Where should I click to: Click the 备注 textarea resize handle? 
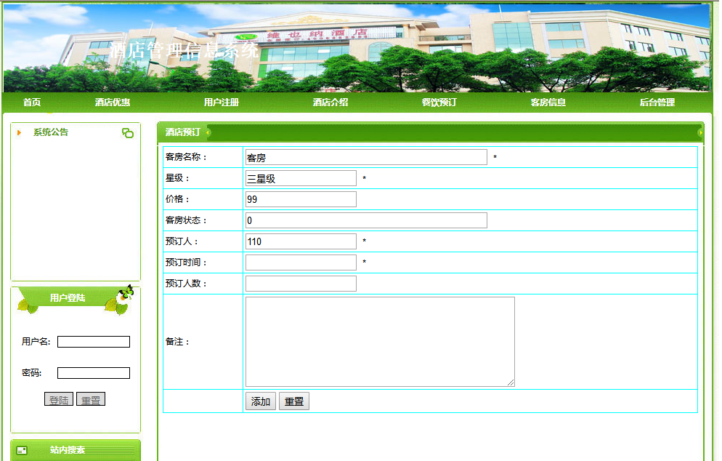click(x=511, y=382)
